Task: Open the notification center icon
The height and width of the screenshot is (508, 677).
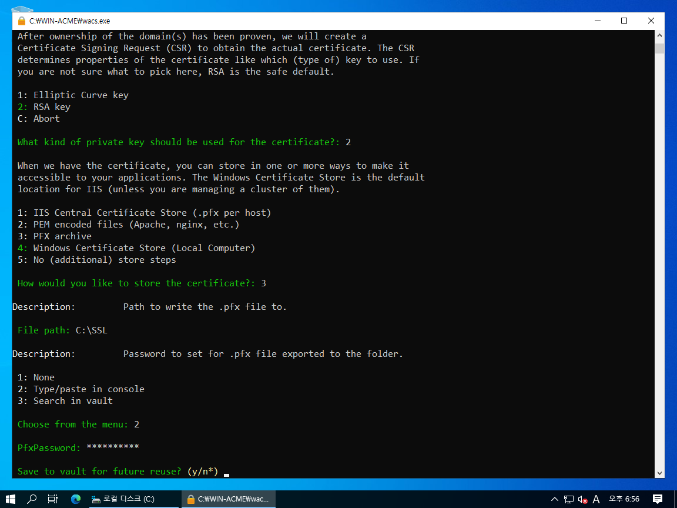Action: 658,499
